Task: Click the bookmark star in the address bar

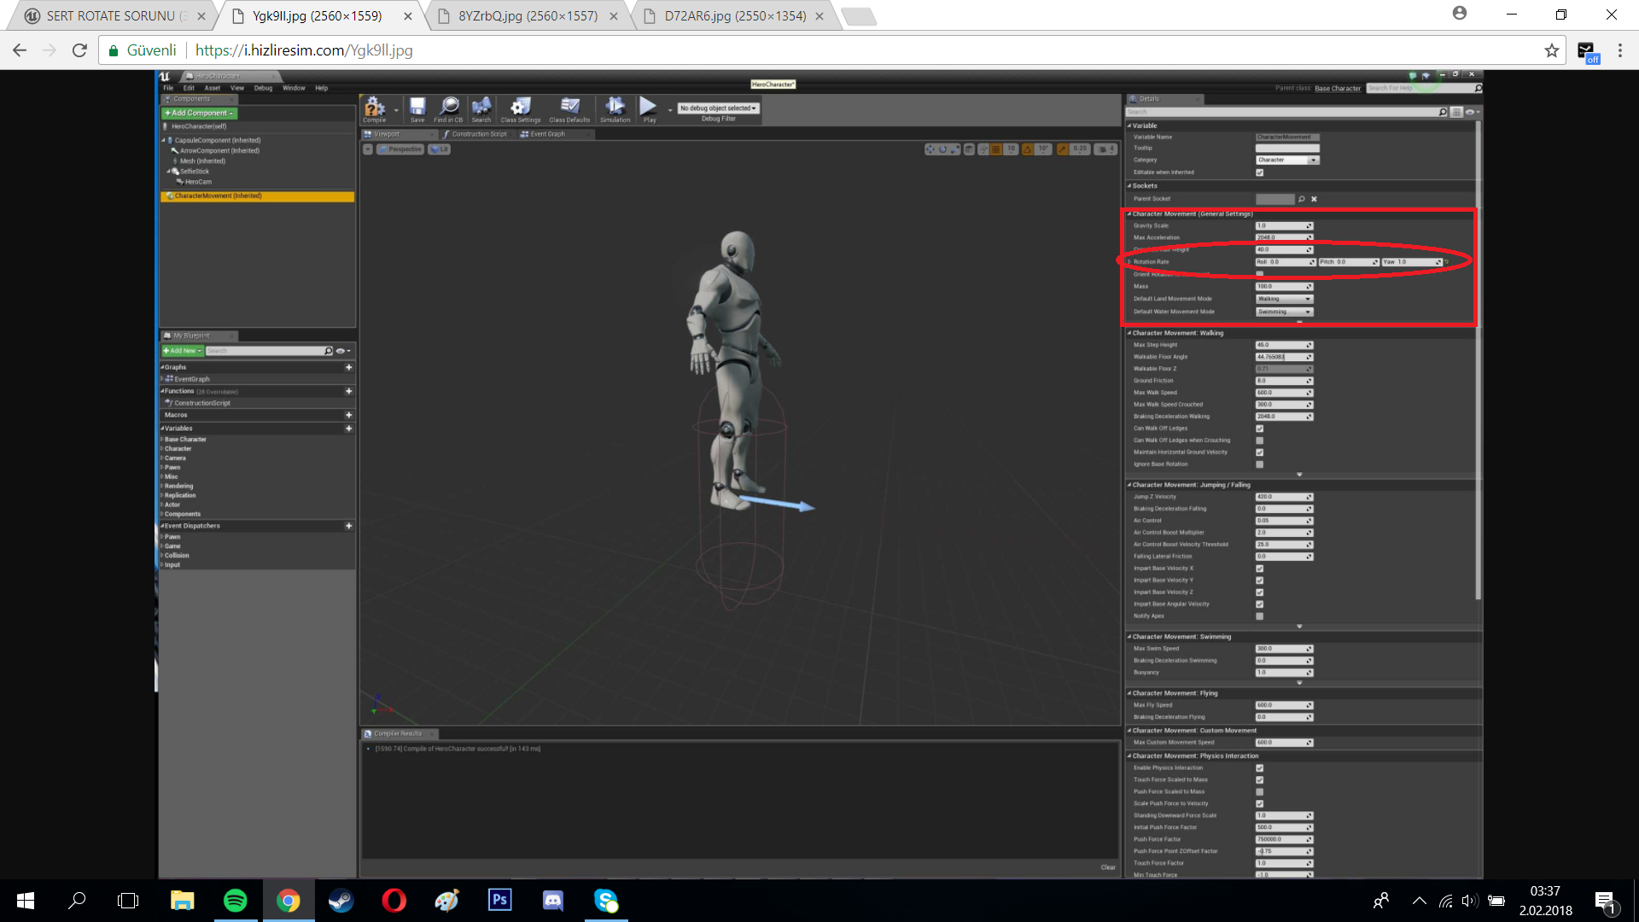Action: coord(1551,50)
